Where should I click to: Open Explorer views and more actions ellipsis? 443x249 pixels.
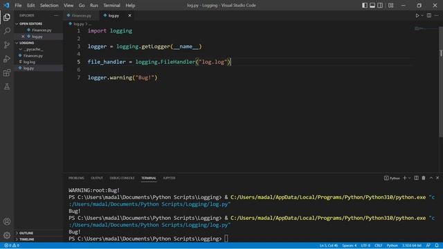click(x=56, y=15)
